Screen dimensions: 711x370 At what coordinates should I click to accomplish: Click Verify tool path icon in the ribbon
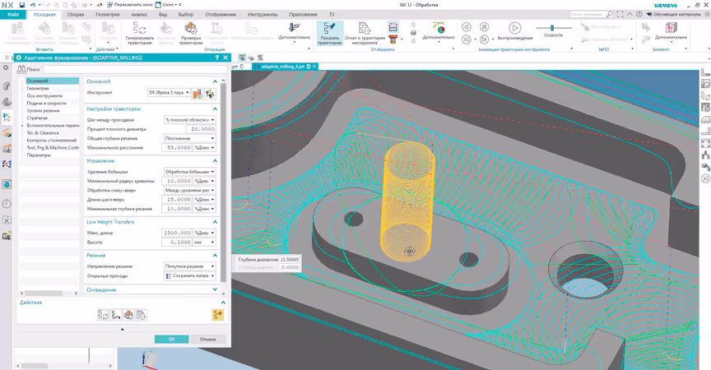point(191,29)
